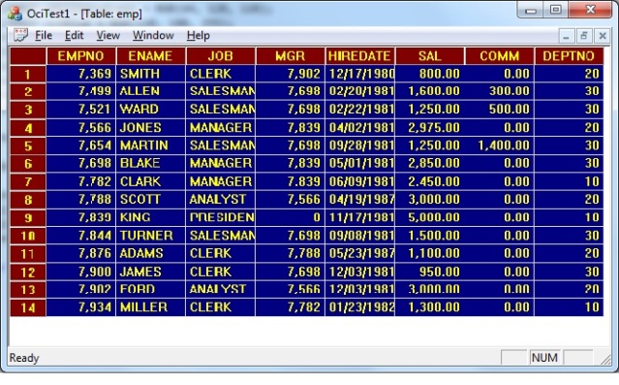Open the Help menu
This screenshot has width=619, height=385.
point(199,36)
